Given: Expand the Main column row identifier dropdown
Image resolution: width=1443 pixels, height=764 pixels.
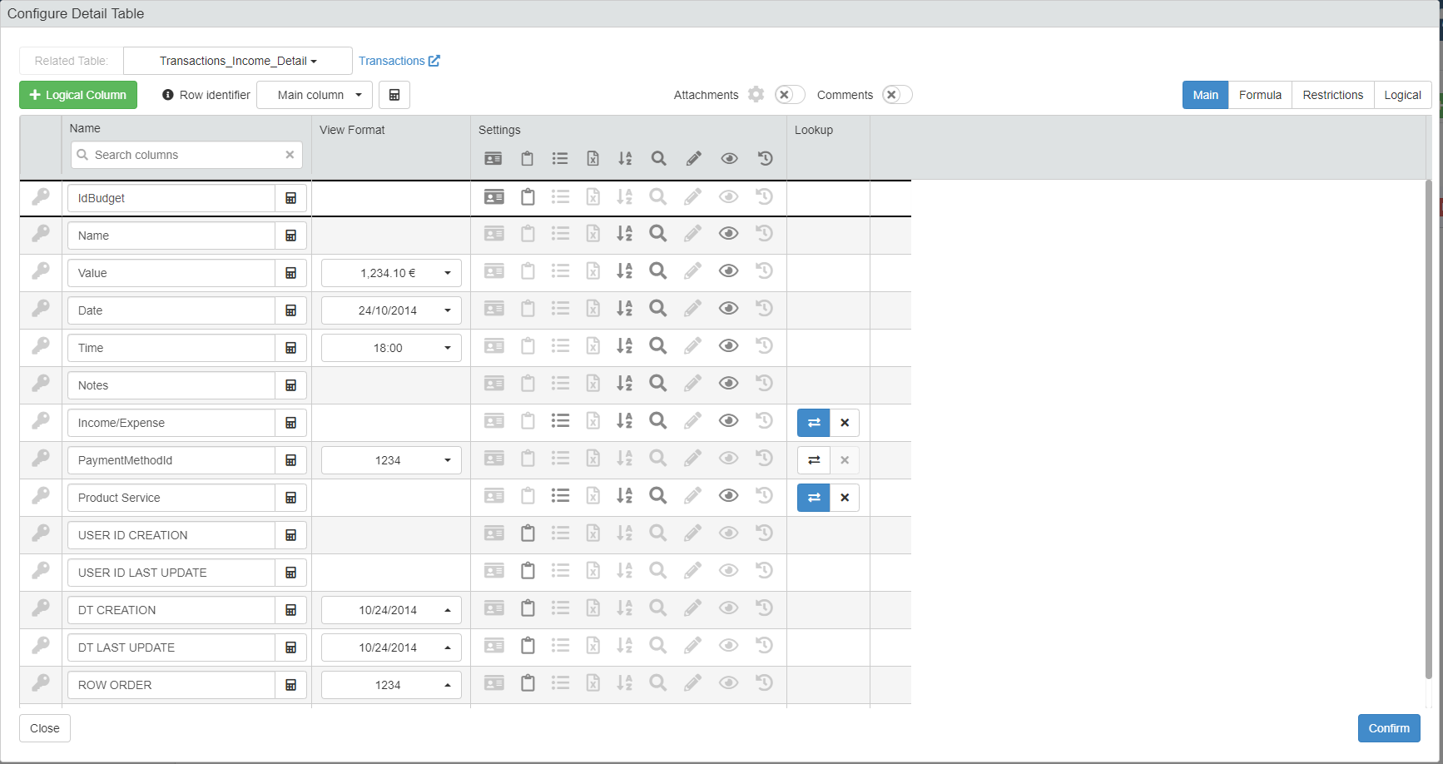Looking at the screenshot, I should [313, 95].
